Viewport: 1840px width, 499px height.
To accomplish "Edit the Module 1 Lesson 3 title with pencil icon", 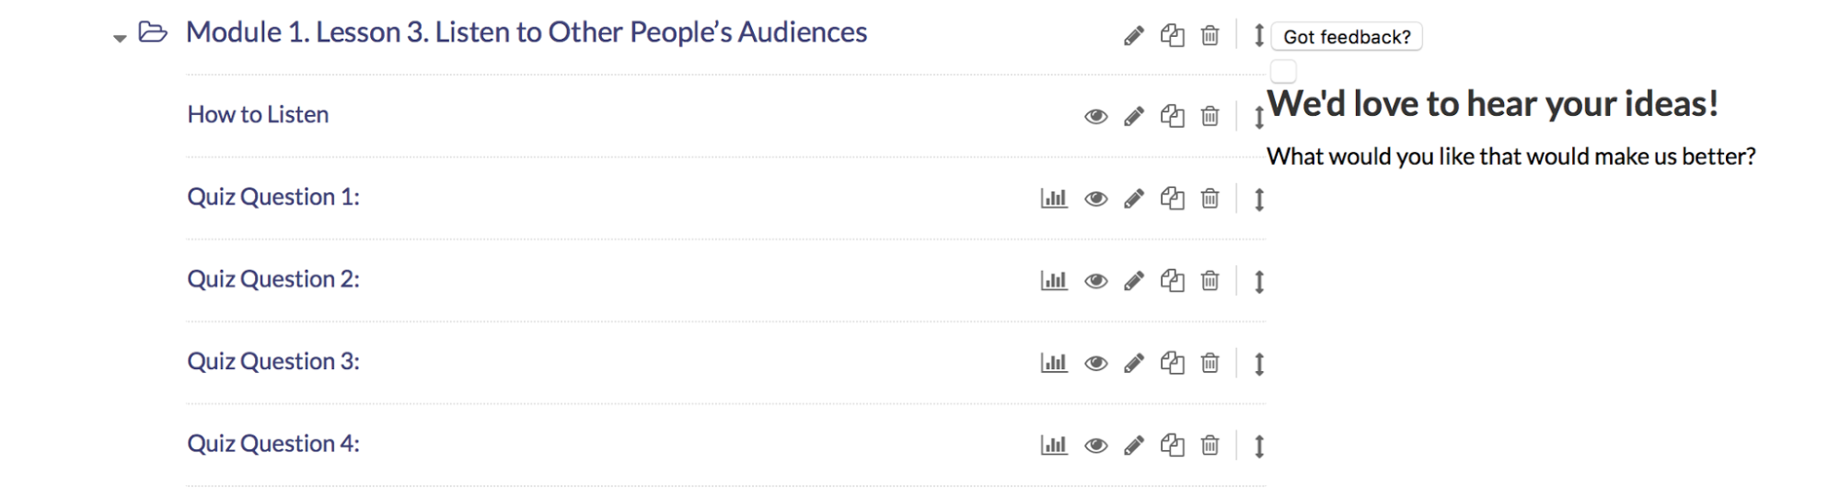I will pyautogui.click(x=1134, y=36).
